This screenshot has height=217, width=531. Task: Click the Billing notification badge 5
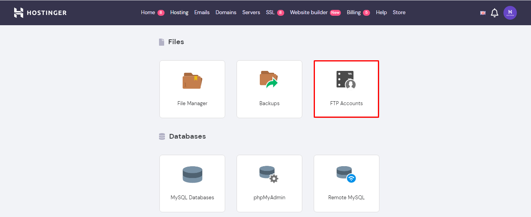coord(366,13)
